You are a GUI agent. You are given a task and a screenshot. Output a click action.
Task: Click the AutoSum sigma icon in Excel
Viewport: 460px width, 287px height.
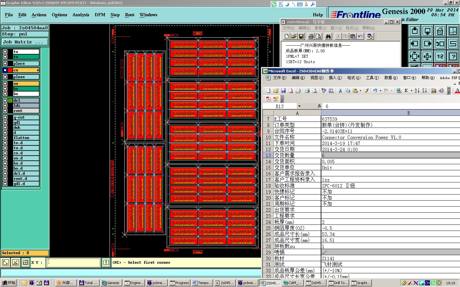[x=406, y=91]
